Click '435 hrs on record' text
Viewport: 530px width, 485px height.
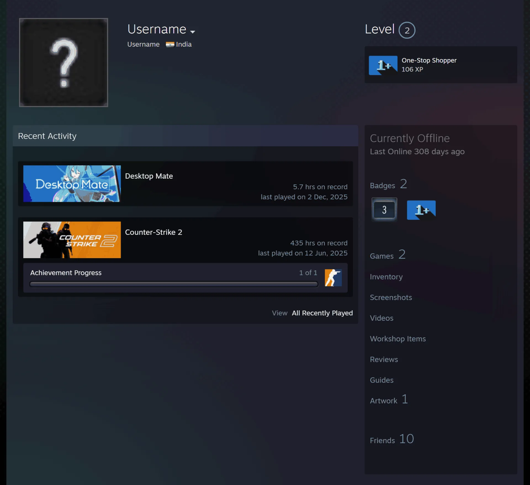tap(319, 243)
